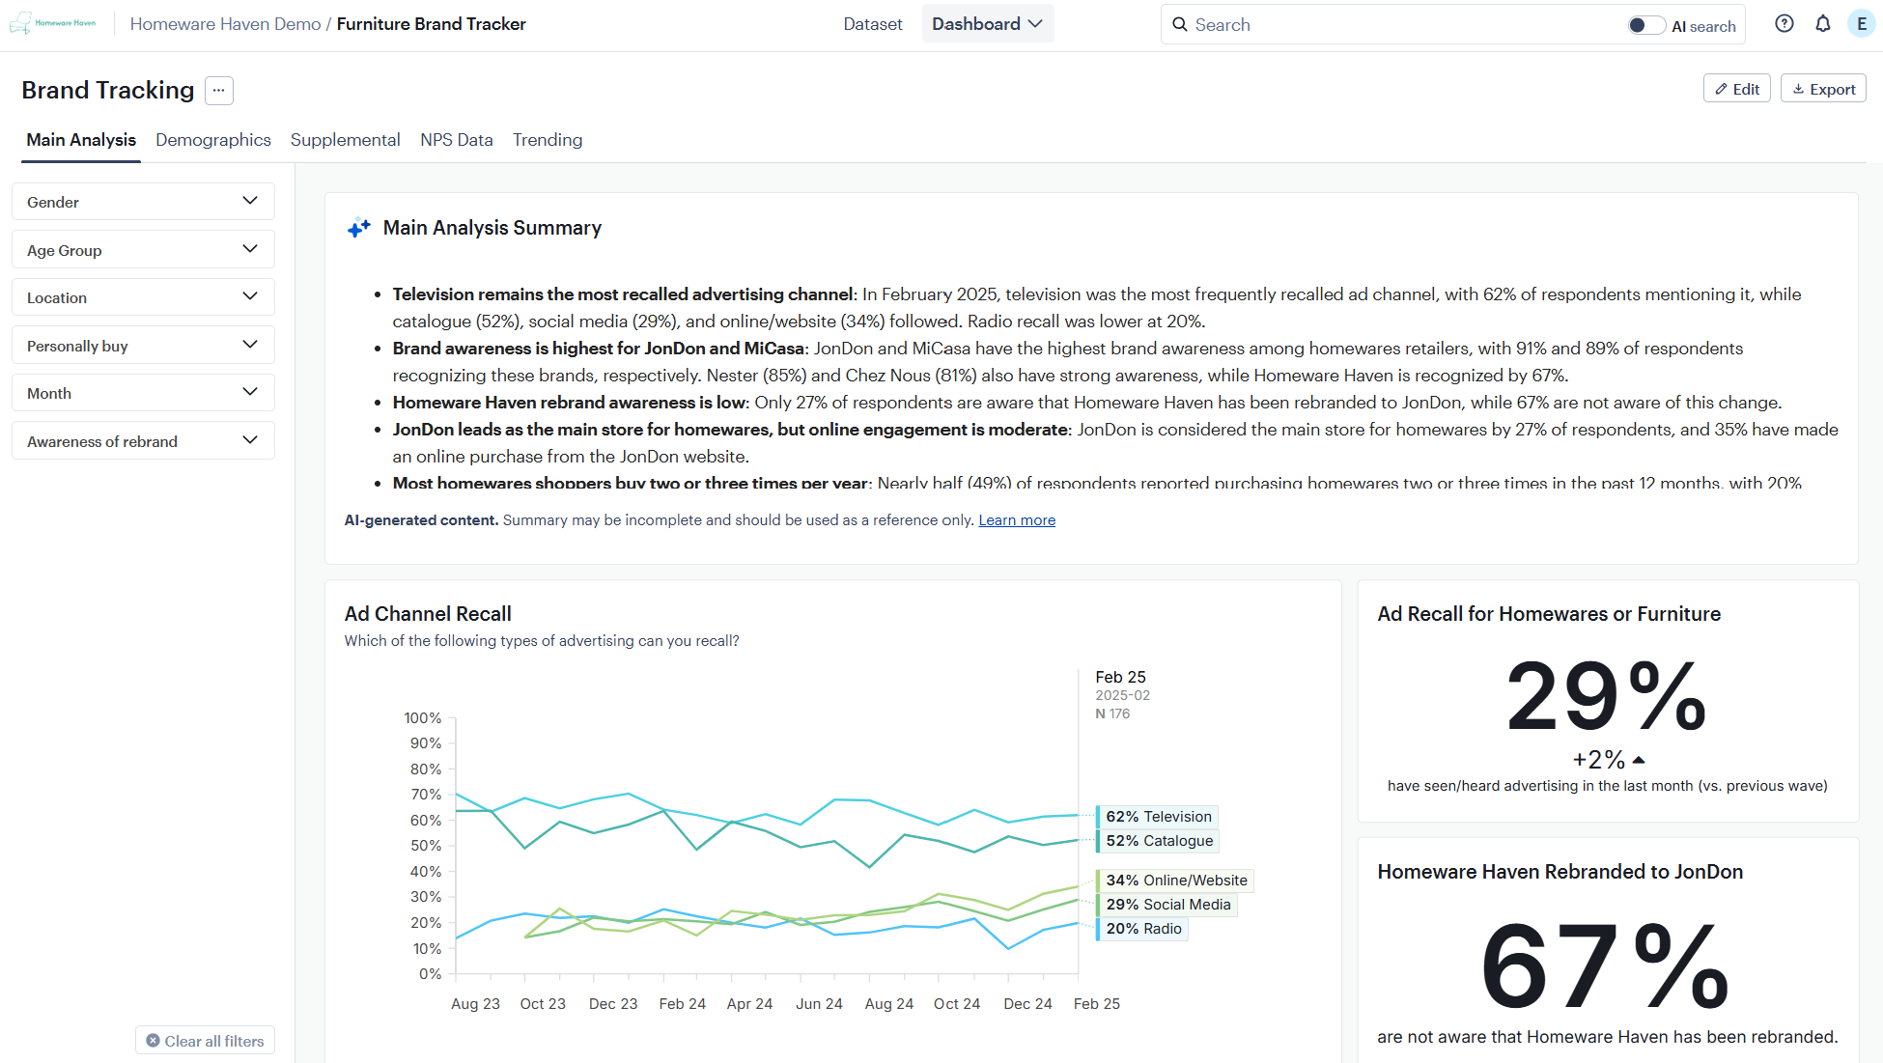1883x1063 pixels.
Task: Open the Learn more link
Action: click(x=1016, y=519)
